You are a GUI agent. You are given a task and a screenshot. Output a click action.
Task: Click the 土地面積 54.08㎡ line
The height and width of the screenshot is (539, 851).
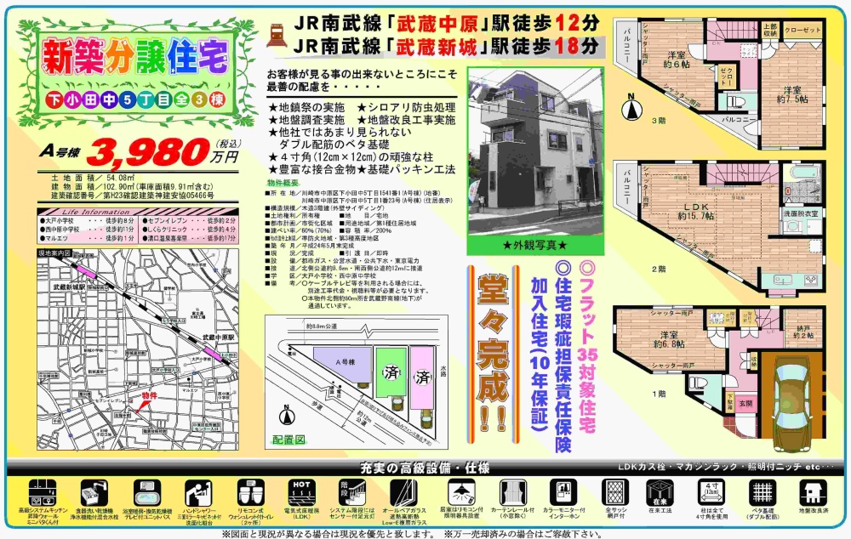tap(93, 178)
